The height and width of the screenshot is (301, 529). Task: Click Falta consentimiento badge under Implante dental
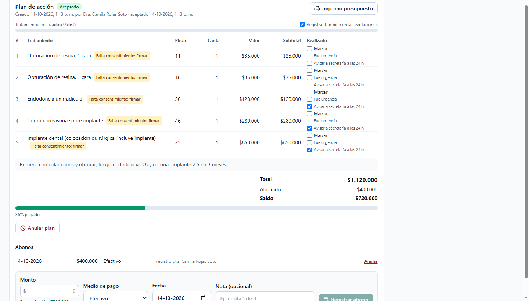pyautogui.click(x=58, y=146)
